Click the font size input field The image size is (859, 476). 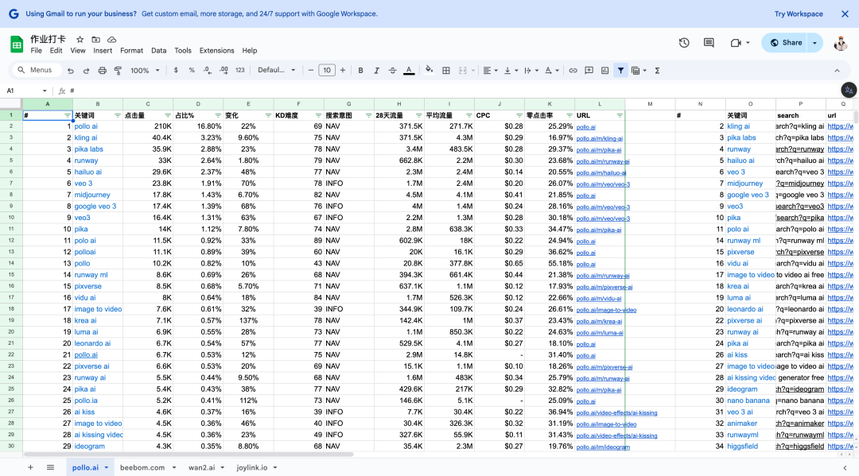point(327,71)
